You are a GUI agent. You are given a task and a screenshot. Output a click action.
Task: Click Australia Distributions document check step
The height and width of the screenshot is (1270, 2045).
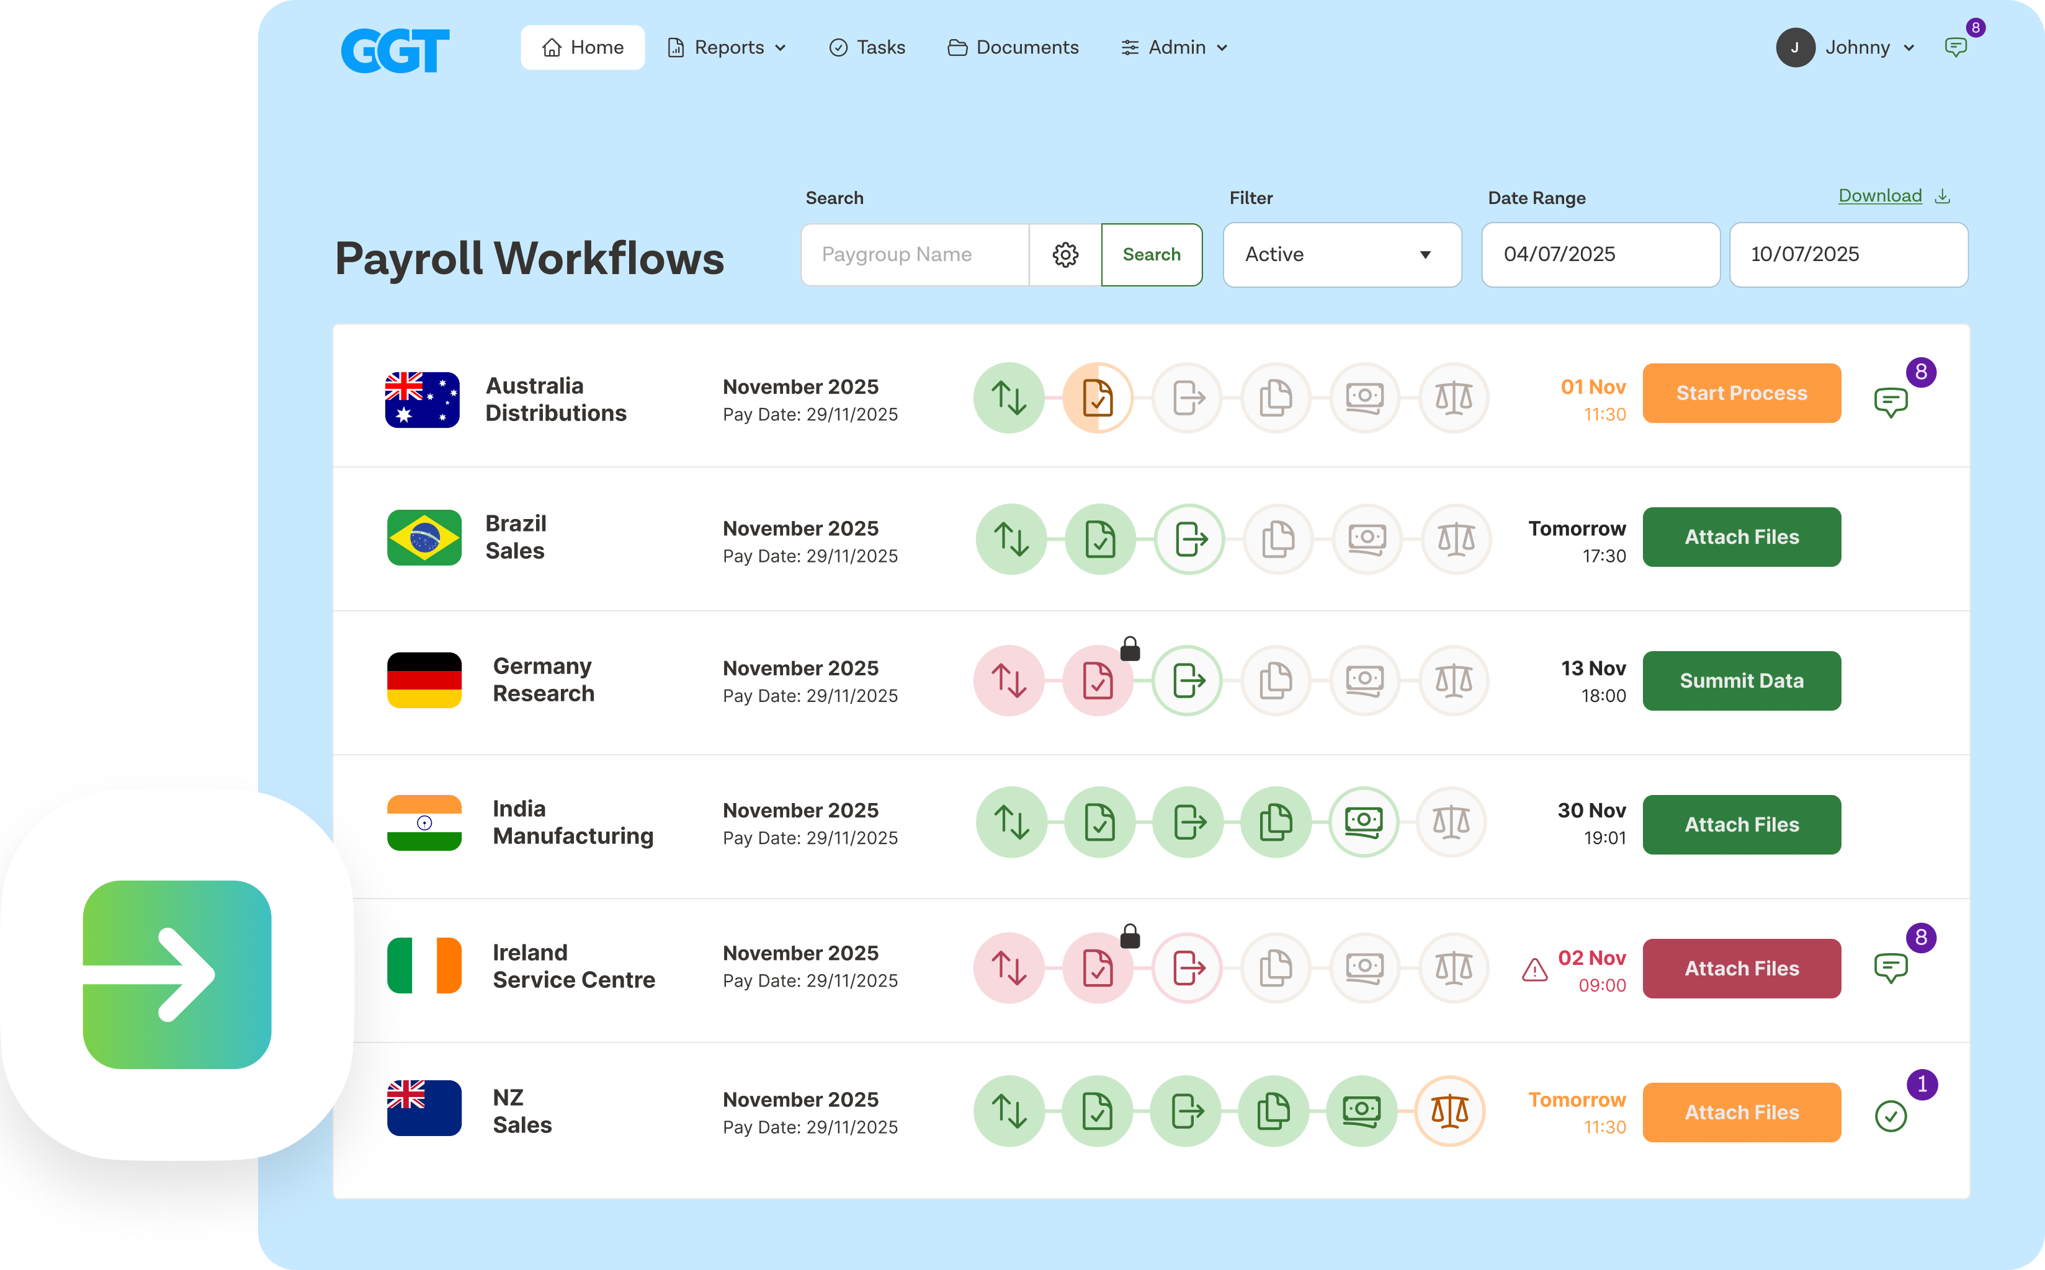tap(1098, 397)
